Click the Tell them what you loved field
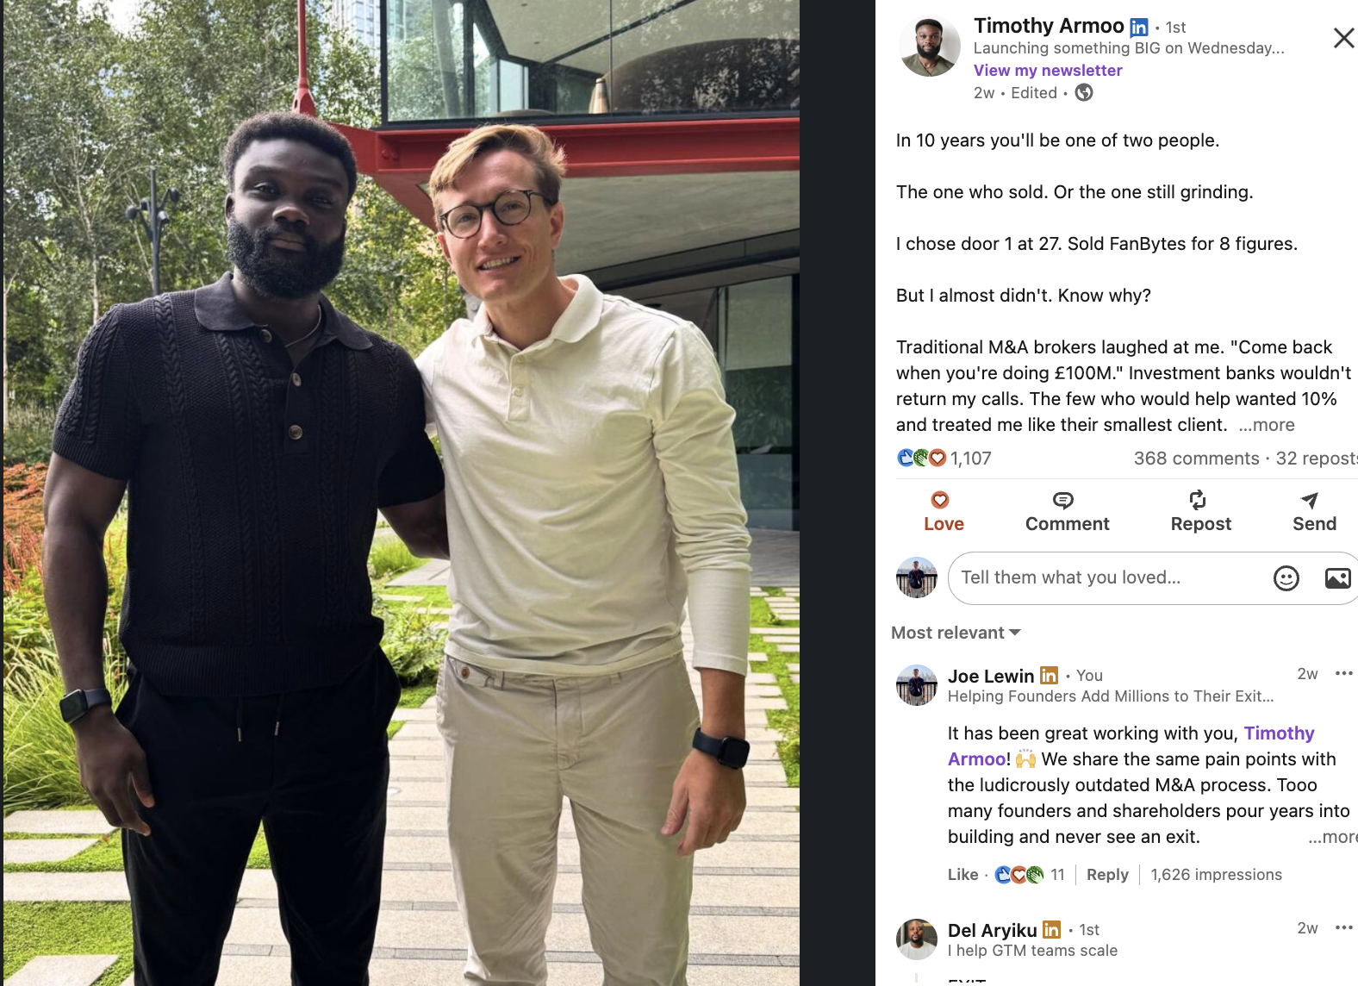Image resolution: width=1358 pixels, height=986 pixels. click(1107, 578)
